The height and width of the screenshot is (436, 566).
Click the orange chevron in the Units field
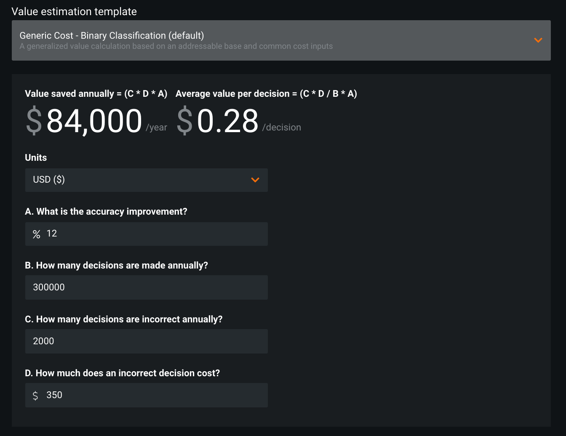255,180
